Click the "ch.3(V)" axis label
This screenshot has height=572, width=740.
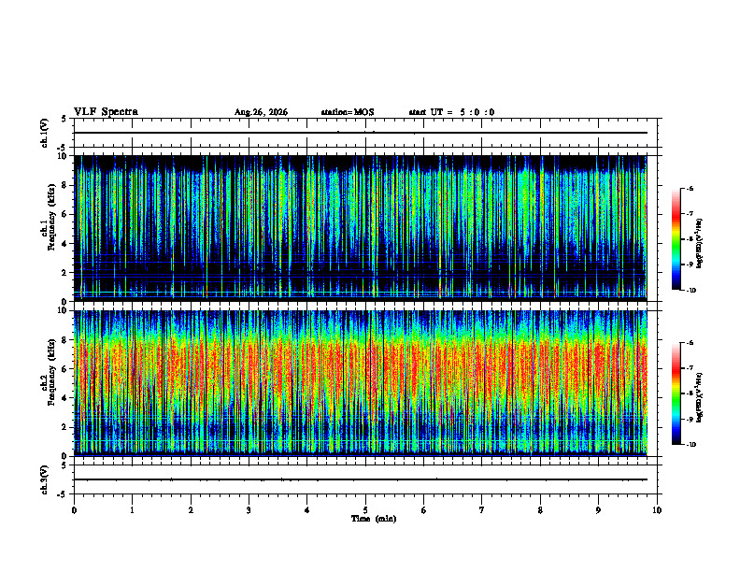pos(44,479)
